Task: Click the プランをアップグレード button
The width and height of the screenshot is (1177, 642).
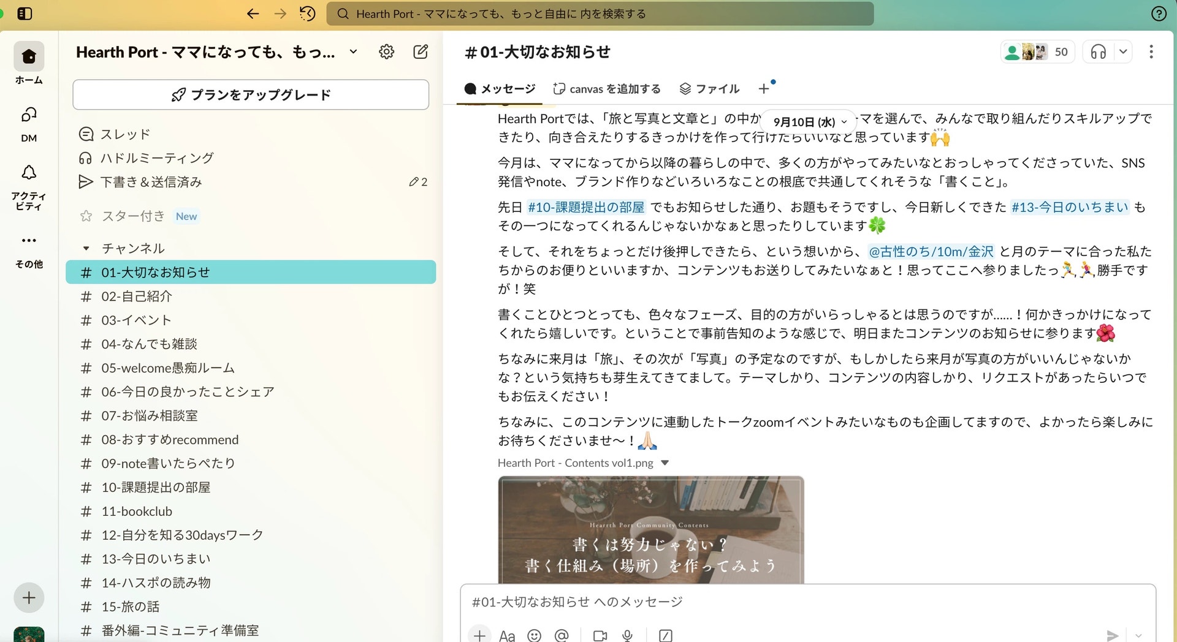Action: point(251,95)
